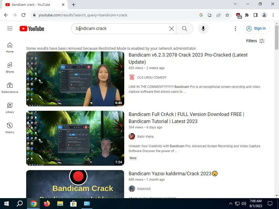The height and width of the screenshot is (209, 279).
Task: Open the Bandicam Crack red-button thumbnail
Action: [x=75, y=184]
